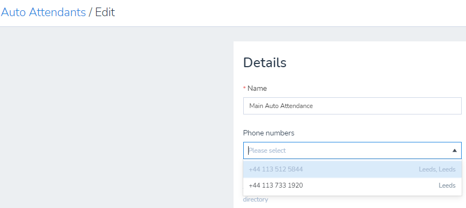Viewport: 466px width, 208px height.
Task: Click the red required asterisk
Action: [244, 88]
